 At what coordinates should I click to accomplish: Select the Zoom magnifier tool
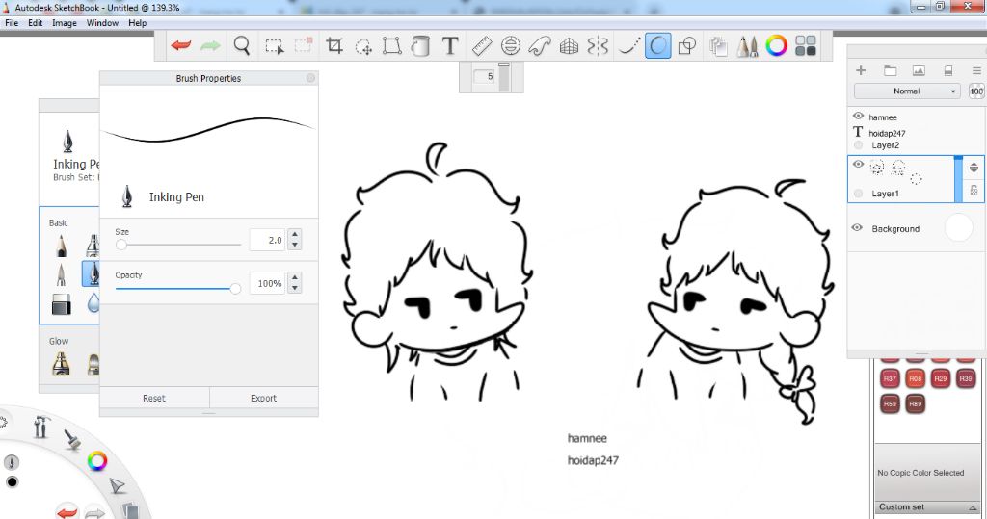(x=242, y=45)
